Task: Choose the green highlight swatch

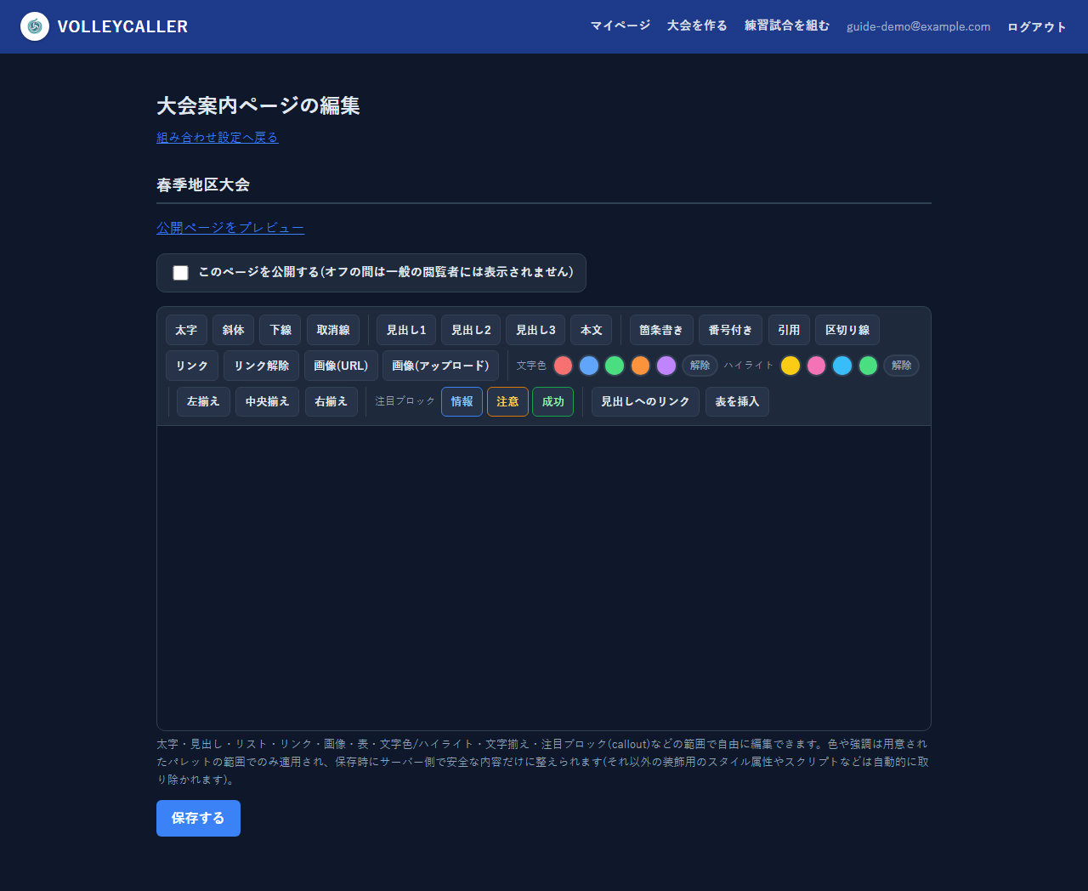Action: 869,366
